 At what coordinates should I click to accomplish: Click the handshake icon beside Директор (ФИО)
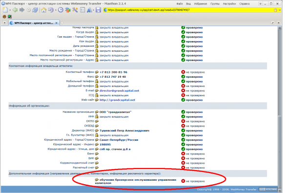point(97,130)
